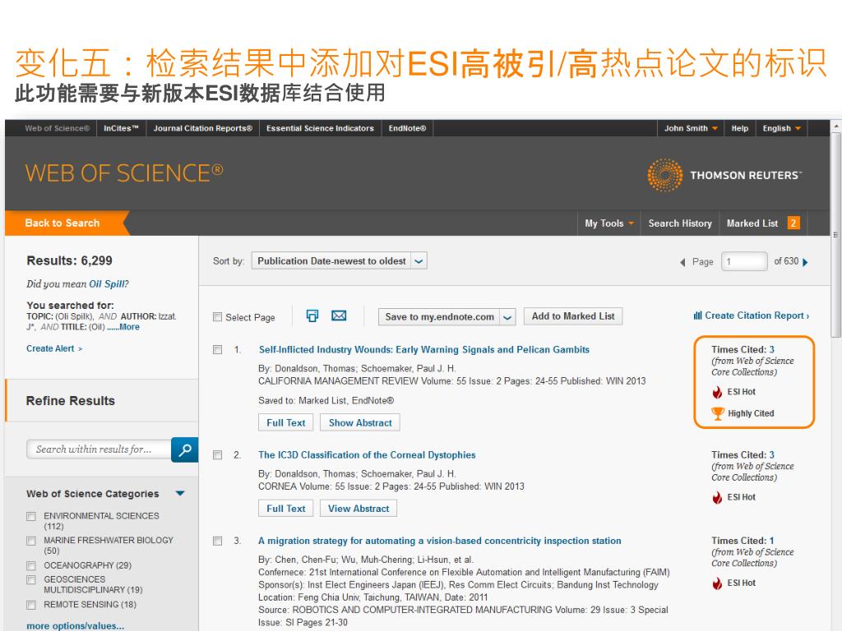Open Essential Science Indicators tab

320,128
